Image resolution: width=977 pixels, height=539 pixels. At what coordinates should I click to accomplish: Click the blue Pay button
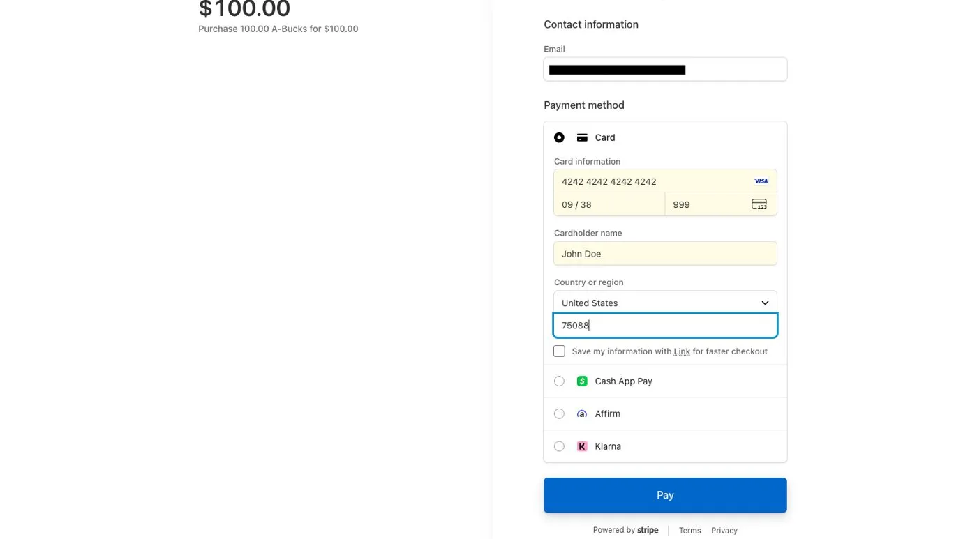pos(665,495)
